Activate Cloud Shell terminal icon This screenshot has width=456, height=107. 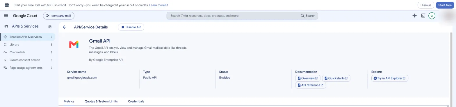click(x=423, y=16)
